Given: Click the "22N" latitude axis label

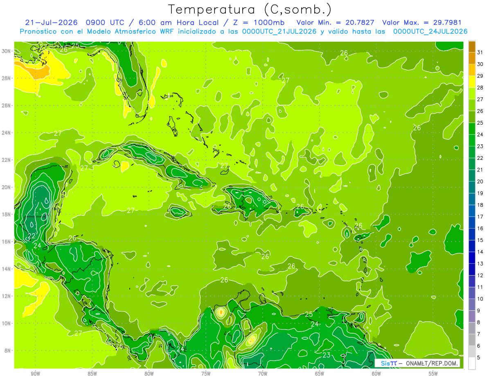Looking at the screenshot, I should click(x=6, y=160).
